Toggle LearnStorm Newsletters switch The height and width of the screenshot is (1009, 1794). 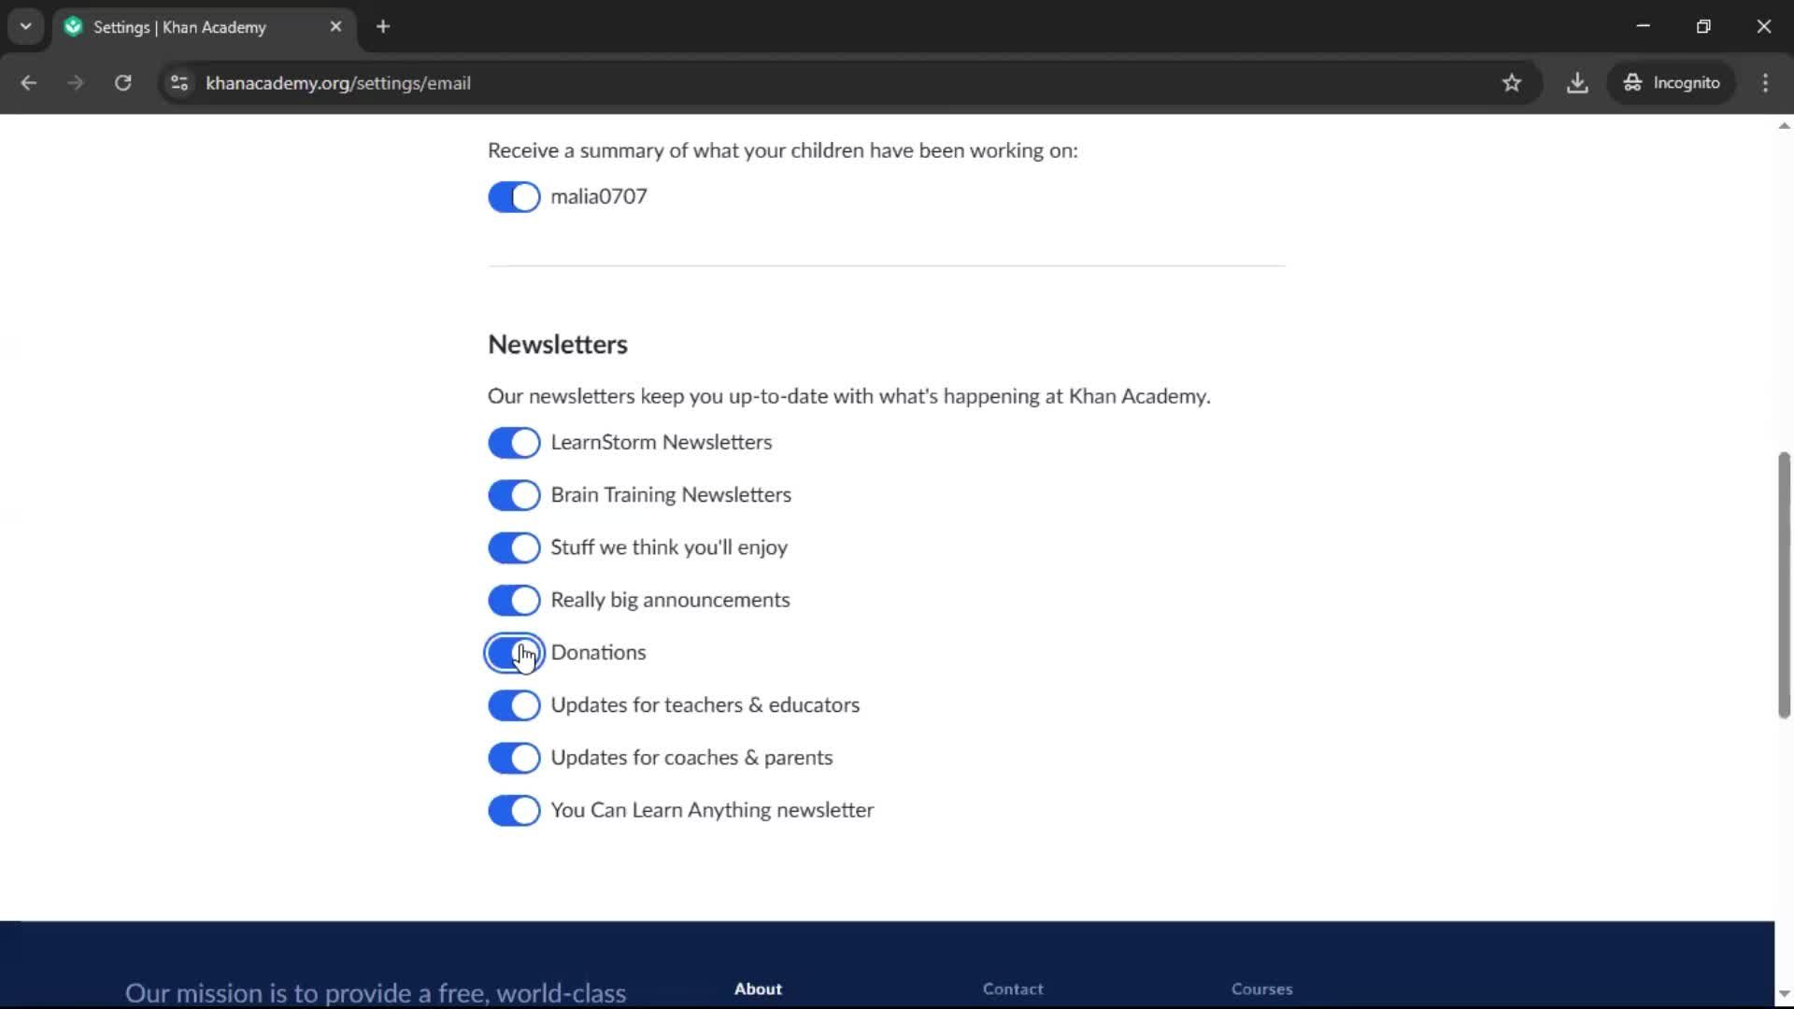click(x=514, y=443)
